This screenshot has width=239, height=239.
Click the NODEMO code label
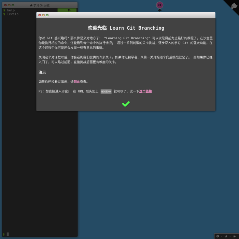pyautogui.click(x=106, y=92)
